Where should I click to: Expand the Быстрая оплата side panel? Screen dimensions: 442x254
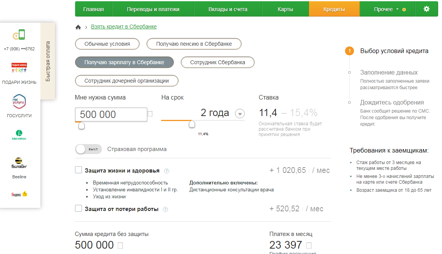48,61
